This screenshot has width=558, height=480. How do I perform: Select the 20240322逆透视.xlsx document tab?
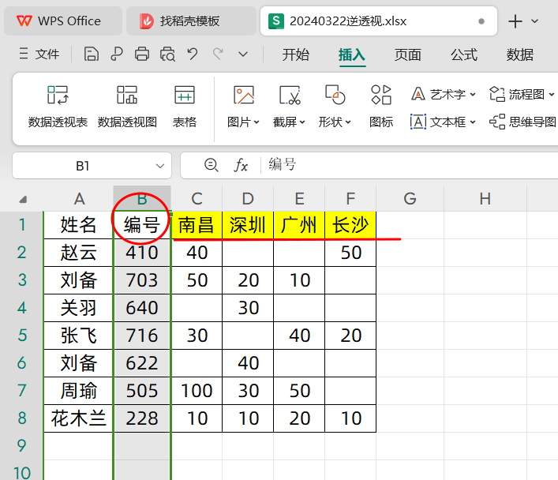click(x=379, y=21)
